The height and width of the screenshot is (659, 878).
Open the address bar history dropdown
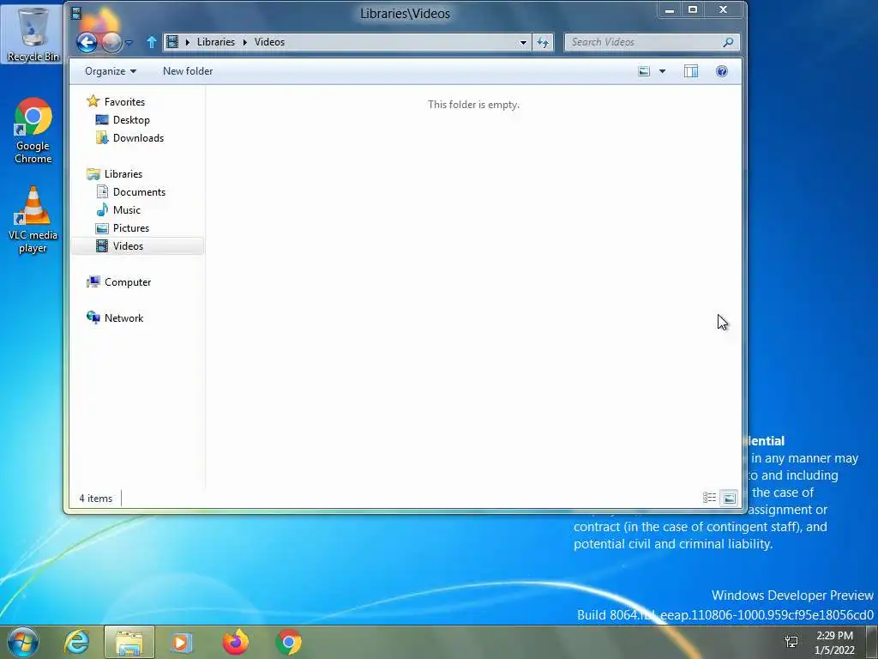pyautogui.click(x=523, y=43)
